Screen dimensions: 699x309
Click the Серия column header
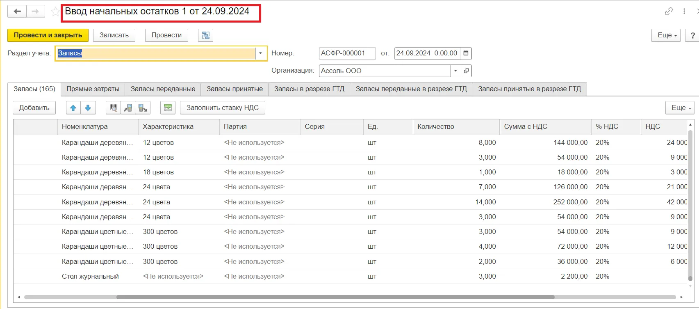click(x=332, y=127)
